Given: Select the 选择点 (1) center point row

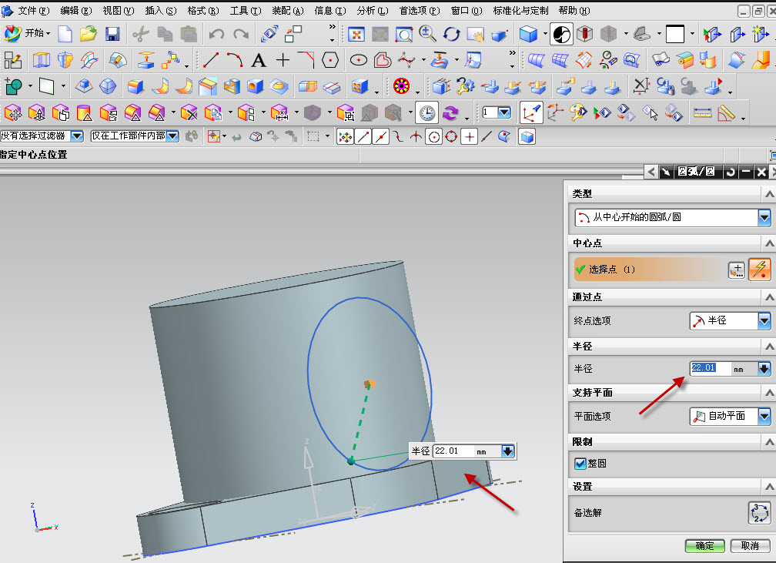Looking at the screenshot, I should 649,270.
